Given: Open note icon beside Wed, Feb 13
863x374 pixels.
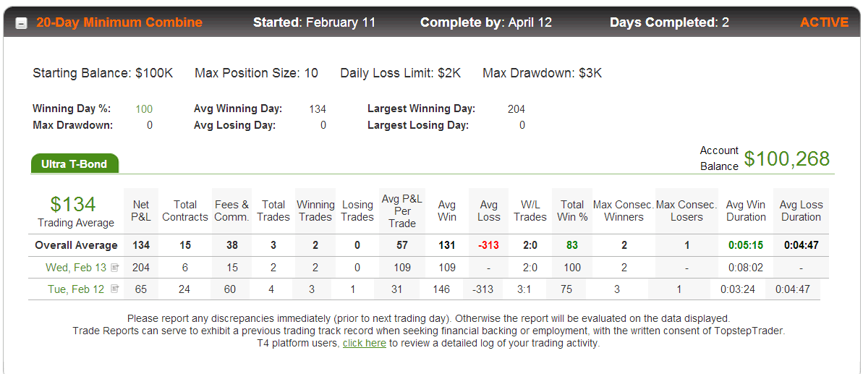Looking at the screenshot, I should tap(114, 268).
